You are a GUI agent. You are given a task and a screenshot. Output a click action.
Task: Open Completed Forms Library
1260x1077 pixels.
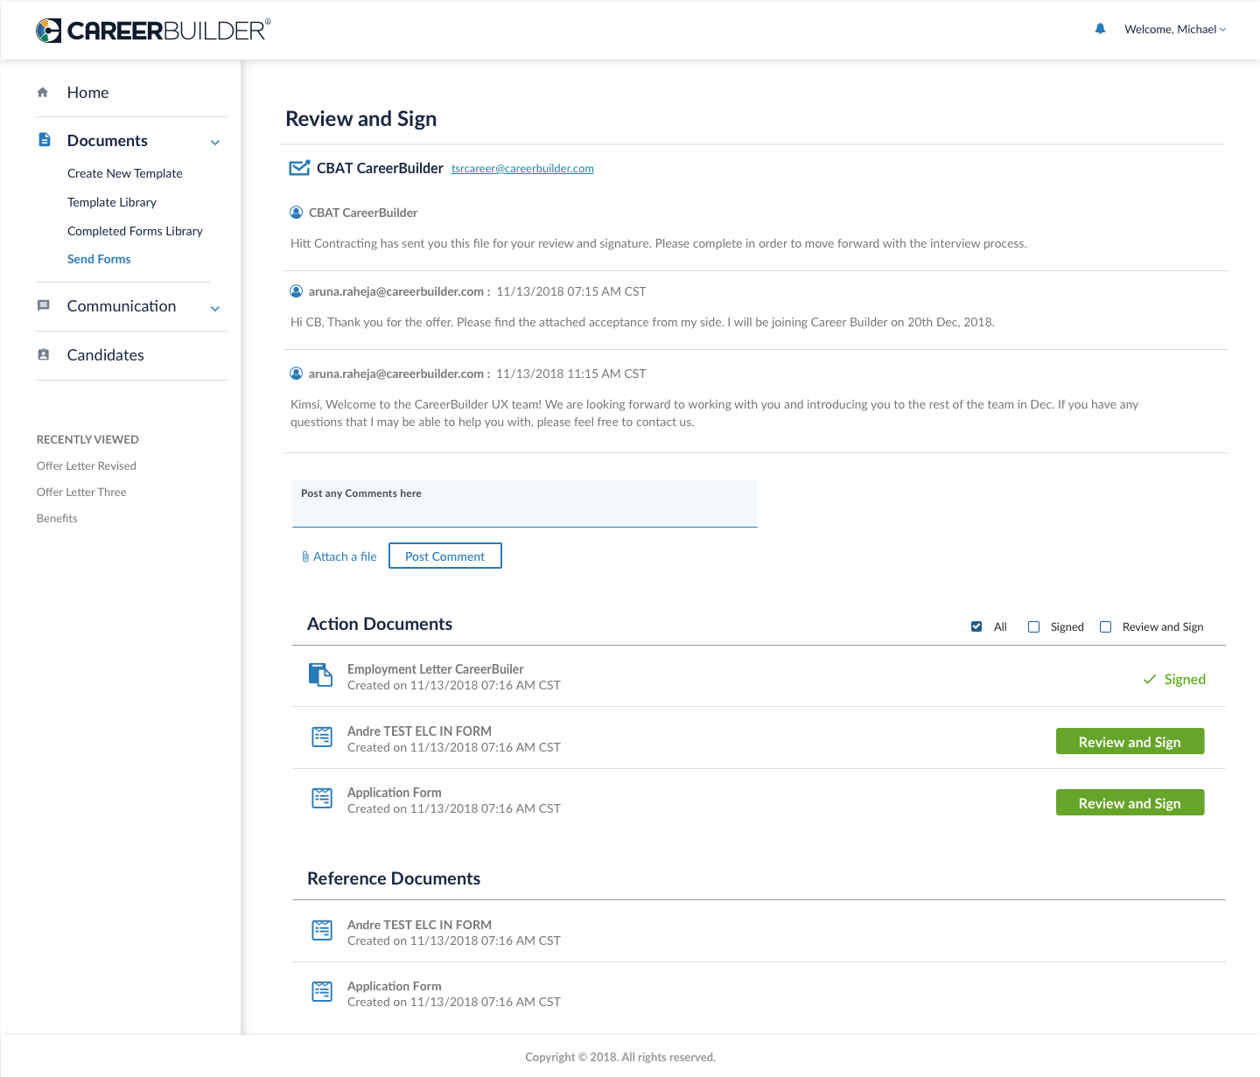tap(135, 231)
